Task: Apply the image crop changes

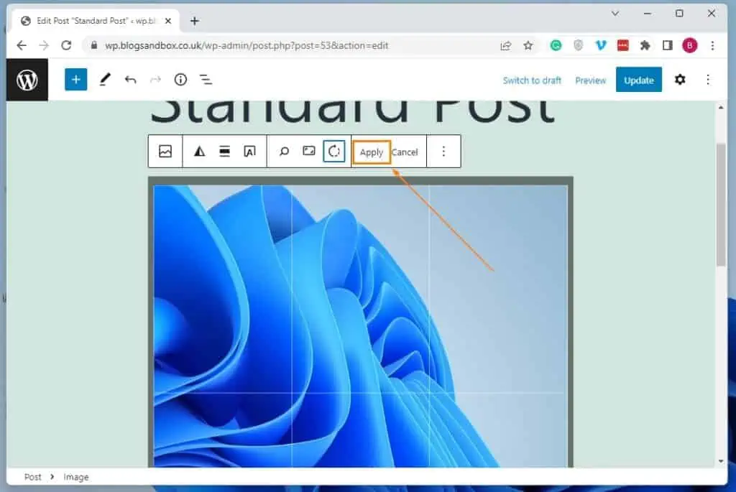Action: click(372, 152)
